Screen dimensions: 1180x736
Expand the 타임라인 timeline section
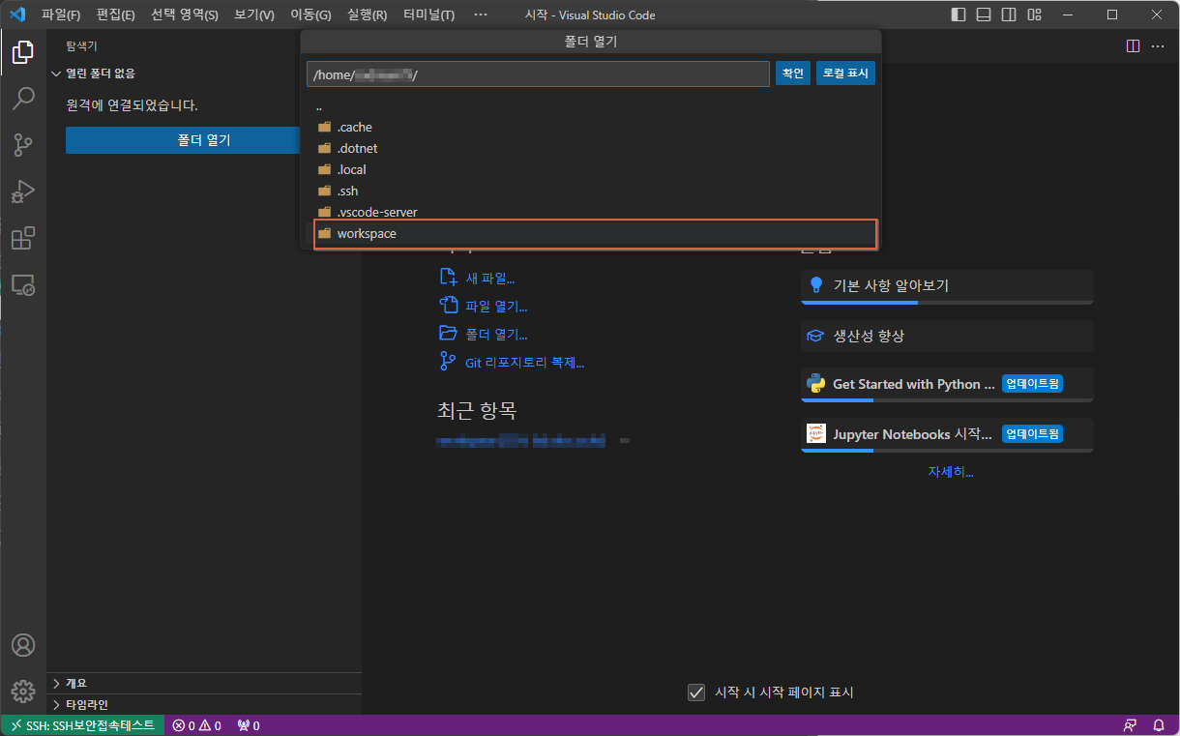(204, 704)
